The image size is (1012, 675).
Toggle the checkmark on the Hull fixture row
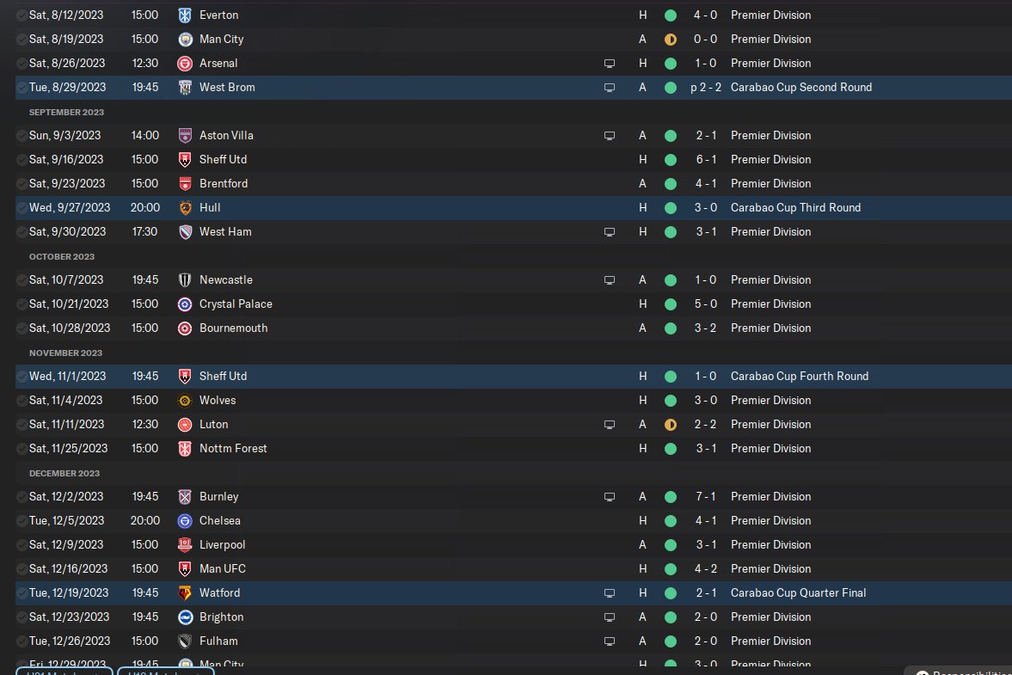pyautogui.click(x=21, y=208)
